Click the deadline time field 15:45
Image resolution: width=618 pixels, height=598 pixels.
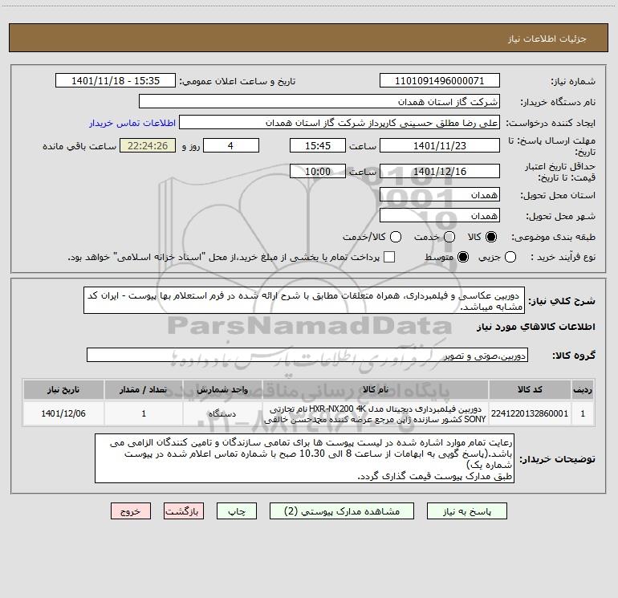318,146
